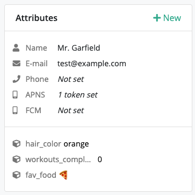Image resolution: width=195 pixels, height=195 pixels.
Task: Click the pizza emoji fav_food value
Action: tap(63, 175)
